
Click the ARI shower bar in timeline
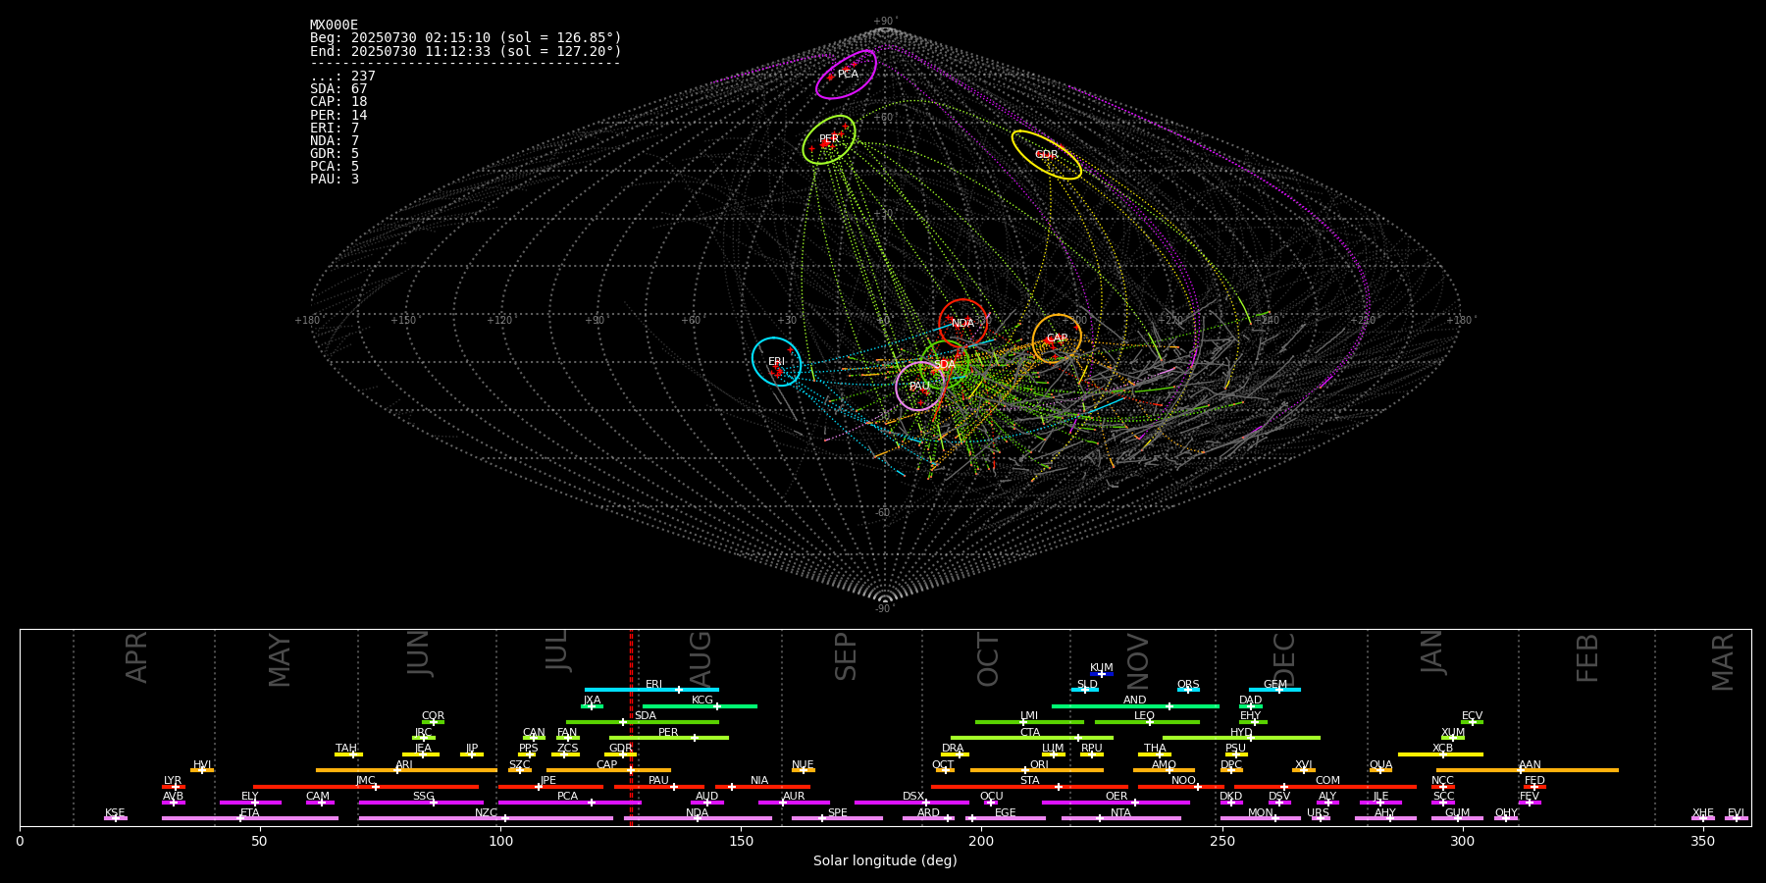(406, 770)
